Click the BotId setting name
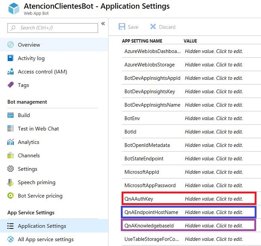This screenshot has width=261, height=246. [x=130, y=132]
